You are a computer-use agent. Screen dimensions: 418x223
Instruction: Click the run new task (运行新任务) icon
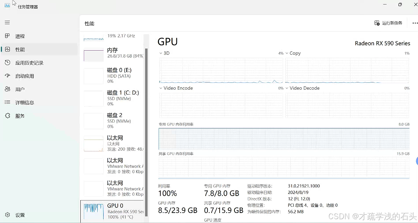point(377,23)
